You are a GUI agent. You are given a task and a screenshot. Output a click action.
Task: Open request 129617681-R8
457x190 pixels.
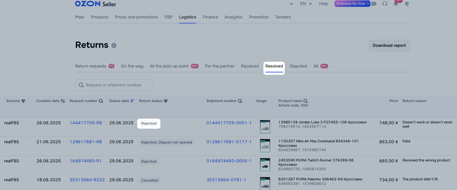86,142
